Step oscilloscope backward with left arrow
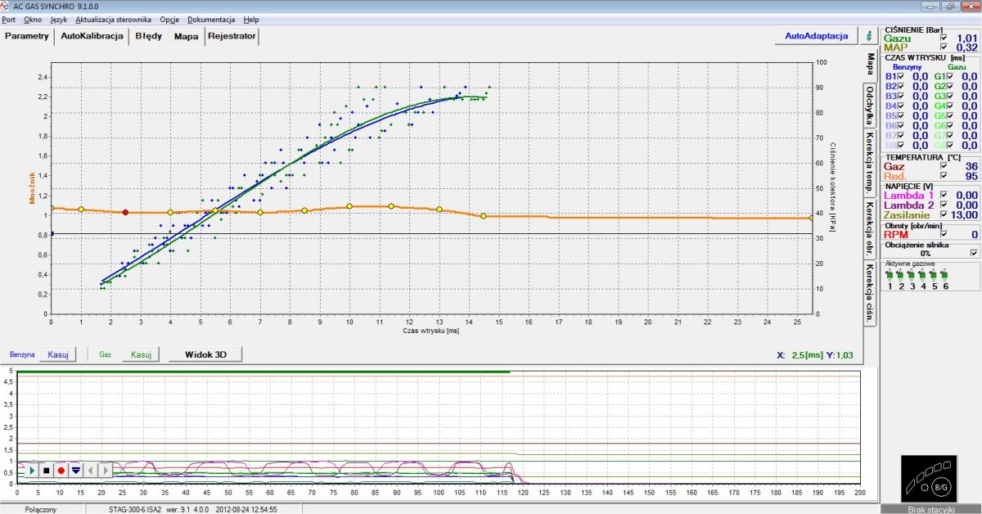The width and height of the screenshot is (982, 514). [90, 471]
